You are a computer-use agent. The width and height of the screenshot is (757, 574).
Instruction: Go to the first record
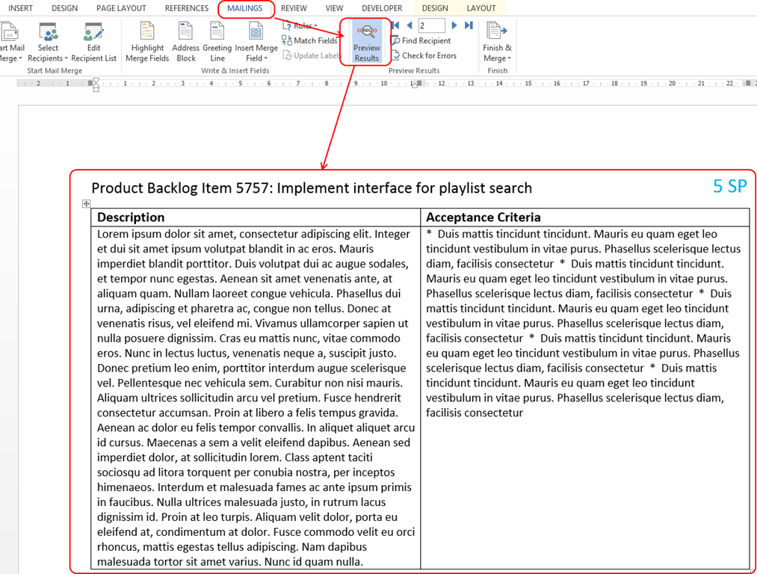click(x=396, y=25)
